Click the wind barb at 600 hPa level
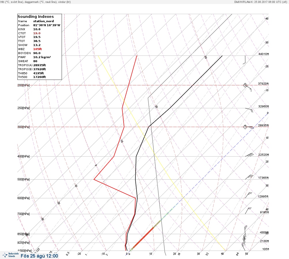 248,195
